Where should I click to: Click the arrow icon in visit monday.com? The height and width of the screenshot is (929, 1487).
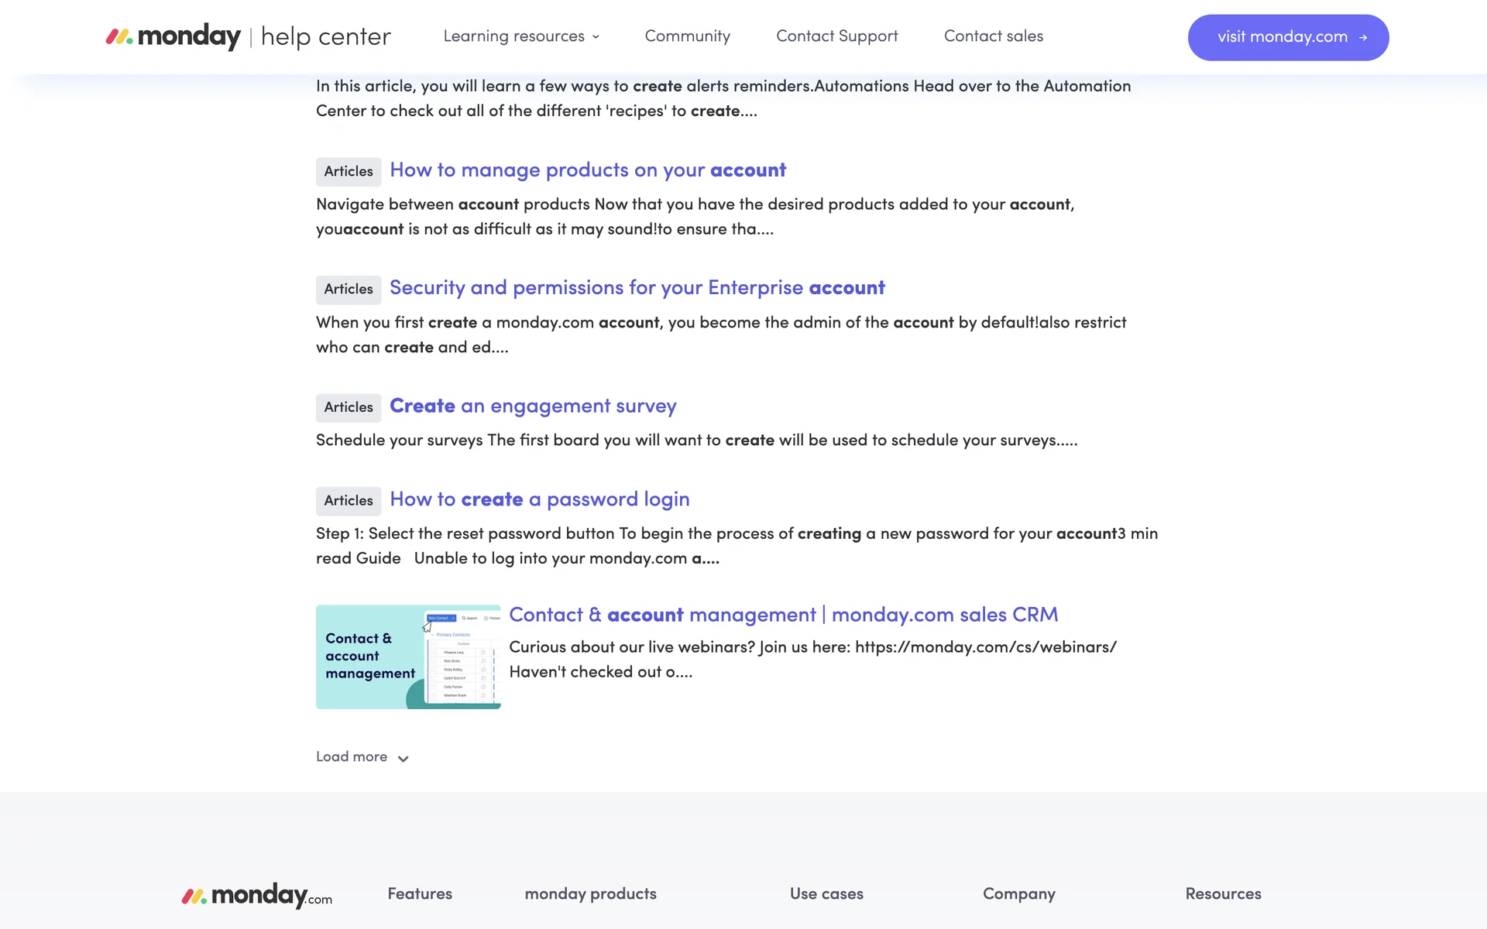(x=1363, y=37)
